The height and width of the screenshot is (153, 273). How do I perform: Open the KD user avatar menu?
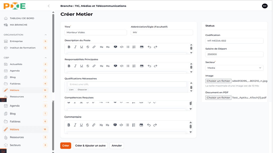coord(264,6)
